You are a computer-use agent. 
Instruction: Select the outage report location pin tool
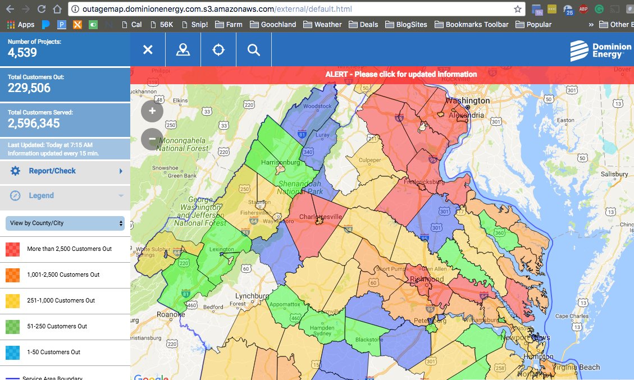point(183,50)
